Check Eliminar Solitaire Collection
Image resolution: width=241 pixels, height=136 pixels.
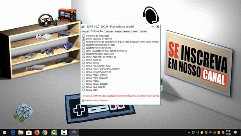click(84, 84)
